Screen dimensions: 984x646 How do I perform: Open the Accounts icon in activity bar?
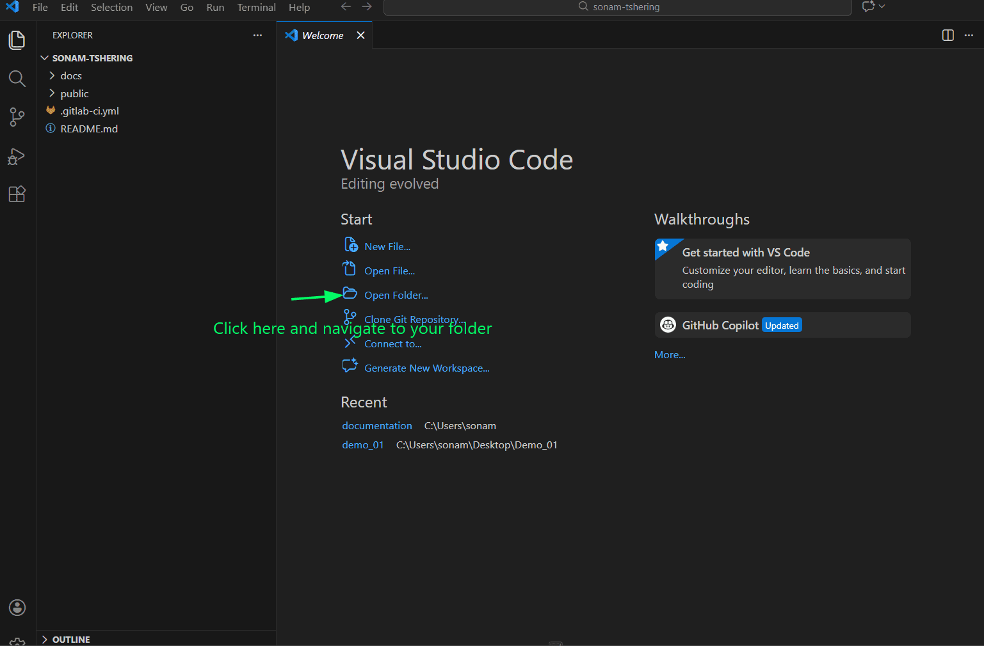point(17,607)
